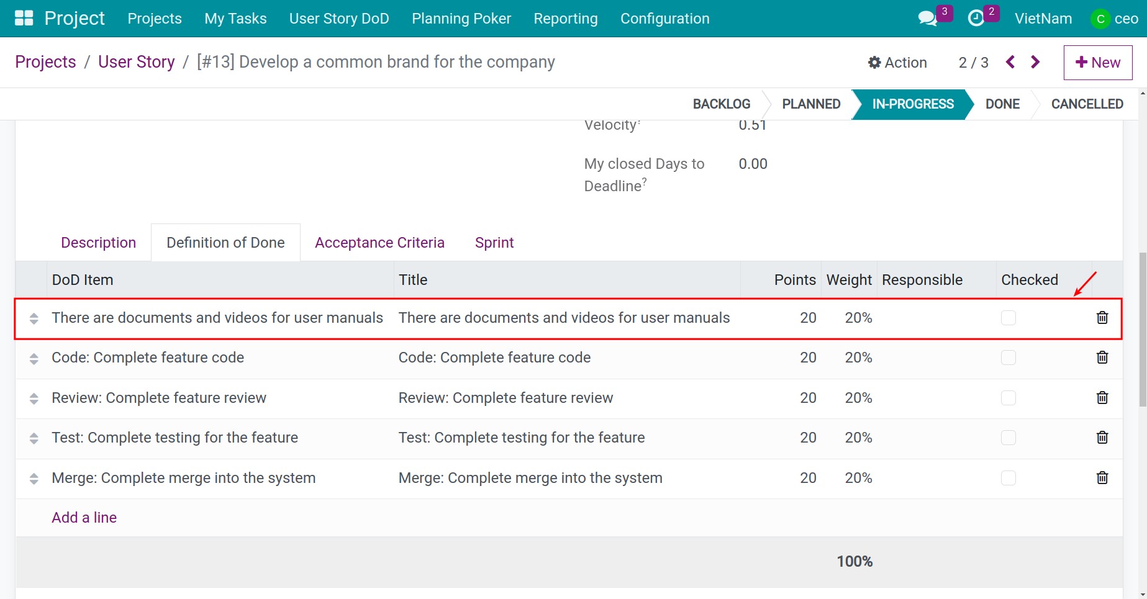Click drag handle of Test: Complete testing row
The height and width of the screenshot is (599, 1147).
(34, 438)
